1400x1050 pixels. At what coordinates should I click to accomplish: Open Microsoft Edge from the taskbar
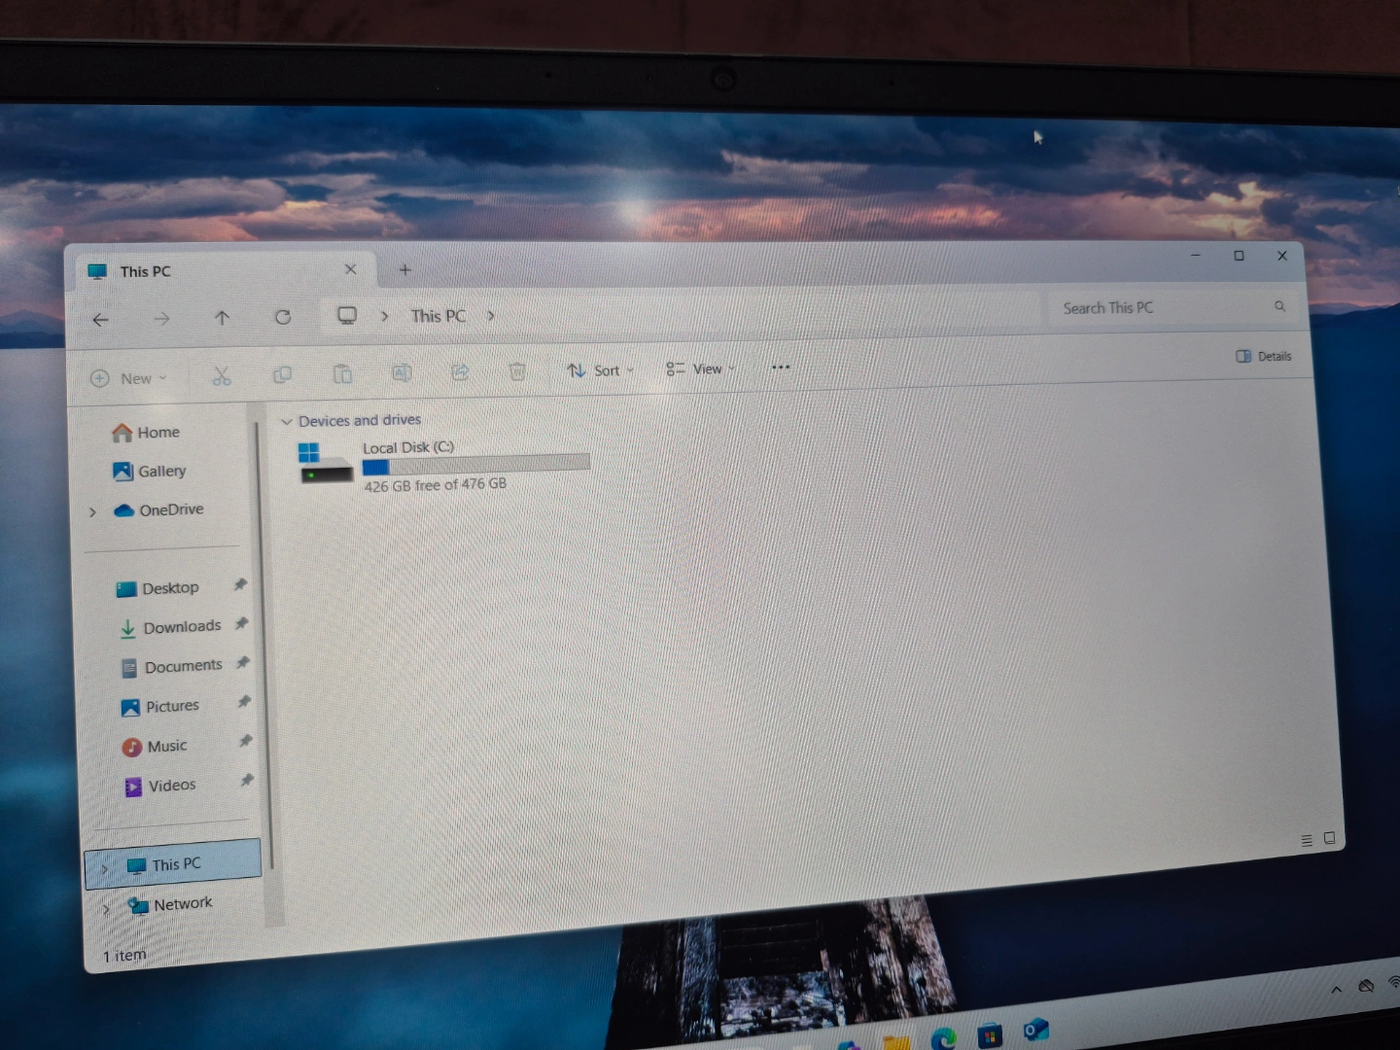coord(942,1038)
